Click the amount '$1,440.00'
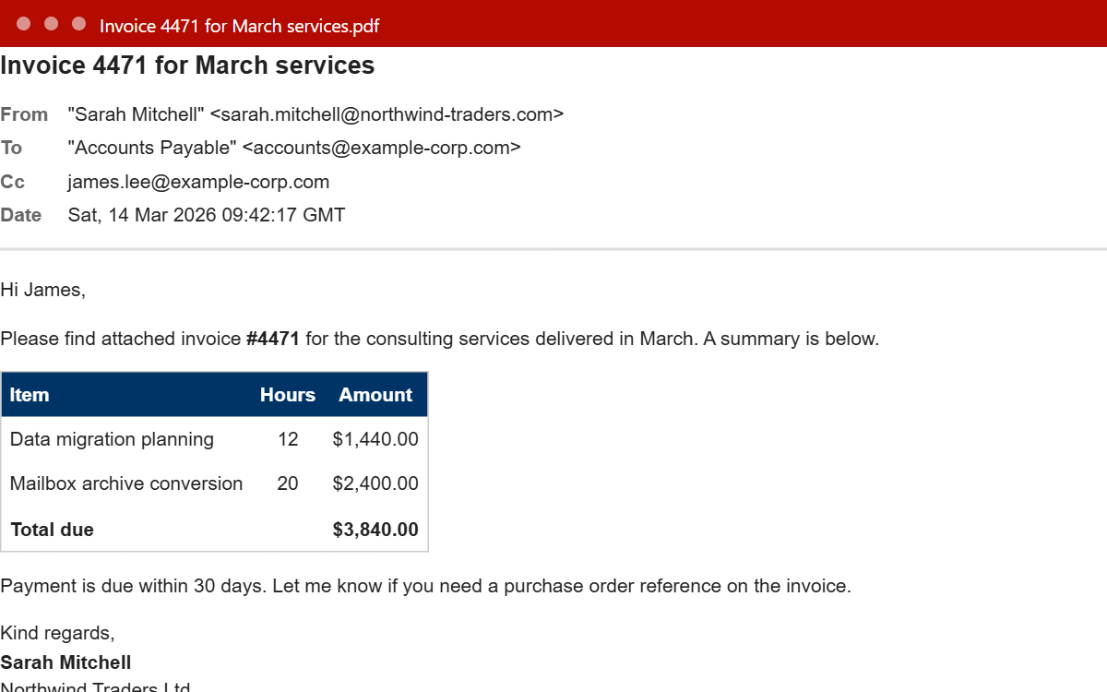 [375, 439]
